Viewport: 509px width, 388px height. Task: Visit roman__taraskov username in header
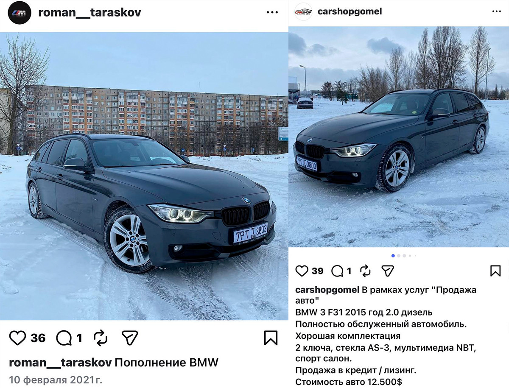point(89,12)
